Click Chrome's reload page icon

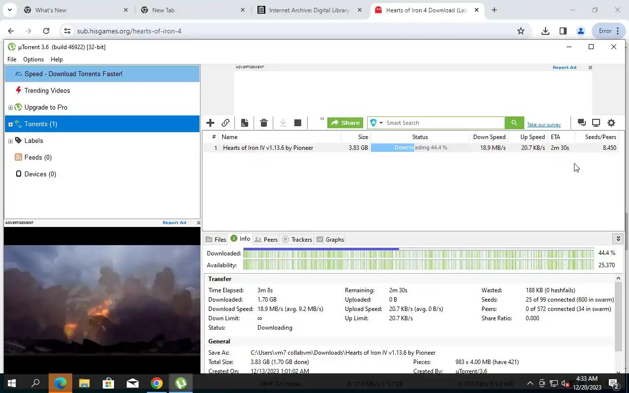pos(46,31)
